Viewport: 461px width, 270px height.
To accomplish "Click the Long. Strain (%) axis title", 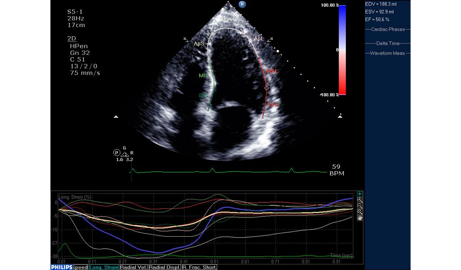I will [x=75, y=197].
